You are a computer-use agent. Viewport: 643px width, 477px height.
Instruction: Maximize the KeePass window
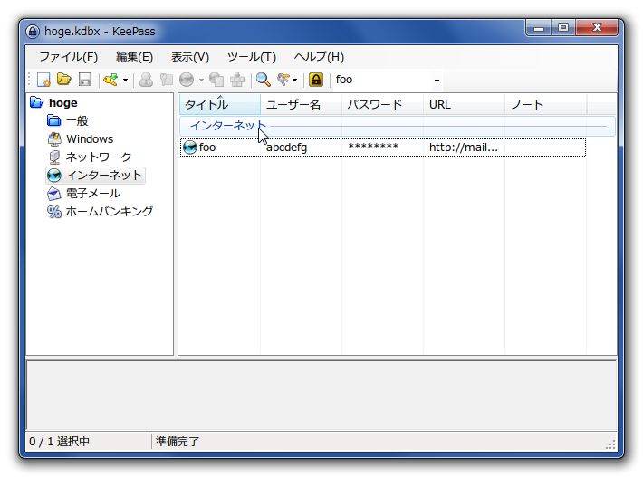point(563,28)
